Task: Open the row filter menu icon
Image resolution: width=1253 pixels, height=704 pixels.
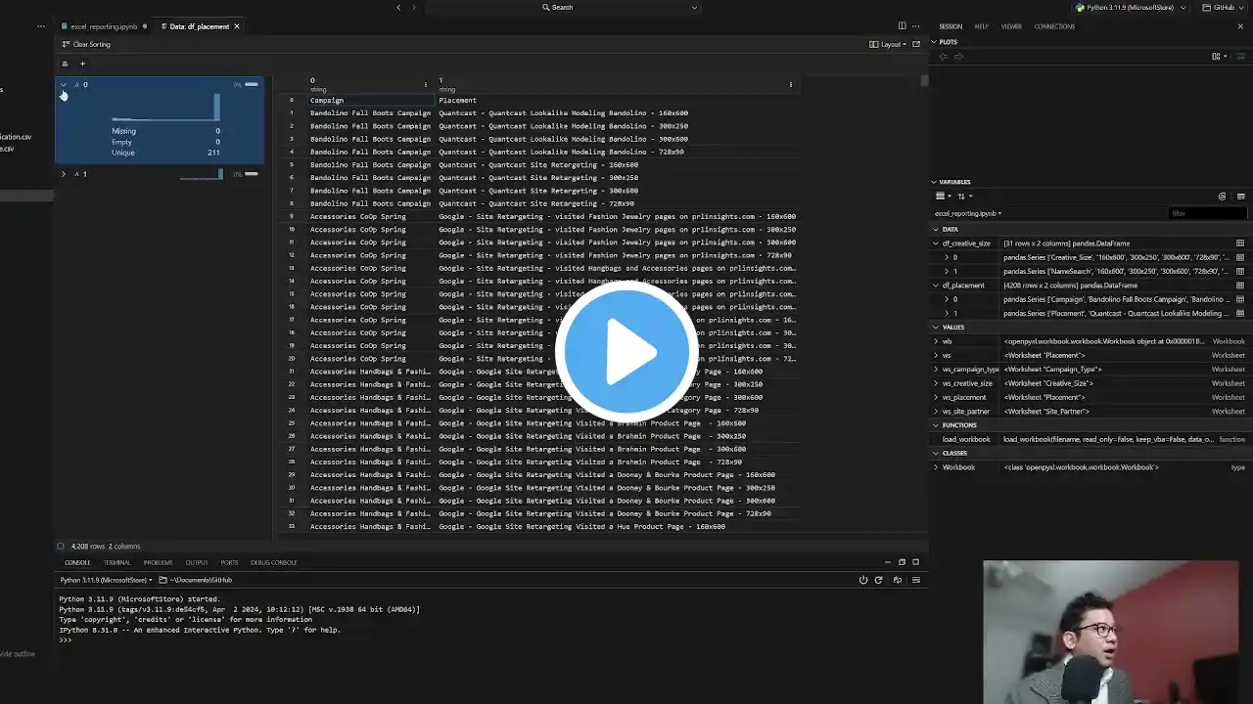Action: tap(65, 64)
